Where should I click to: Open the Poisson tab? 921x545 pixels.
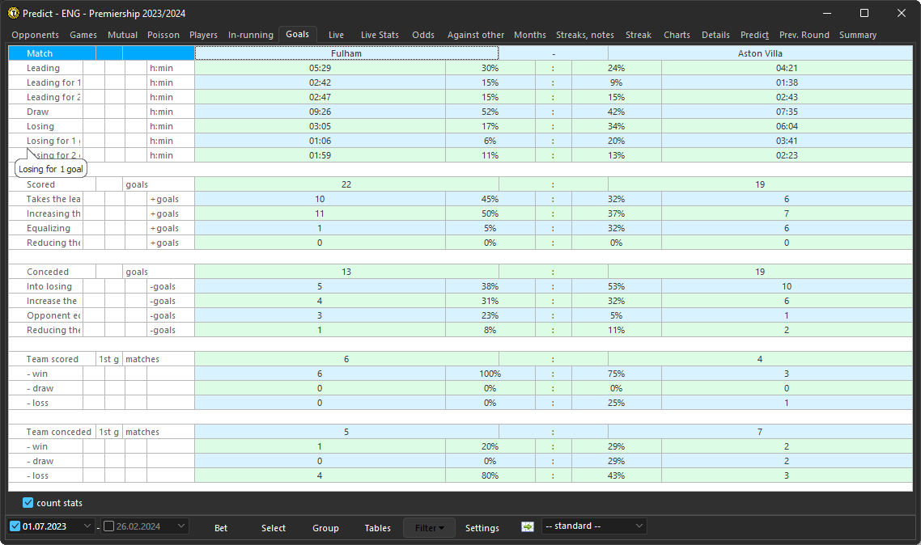click(163, 35)
